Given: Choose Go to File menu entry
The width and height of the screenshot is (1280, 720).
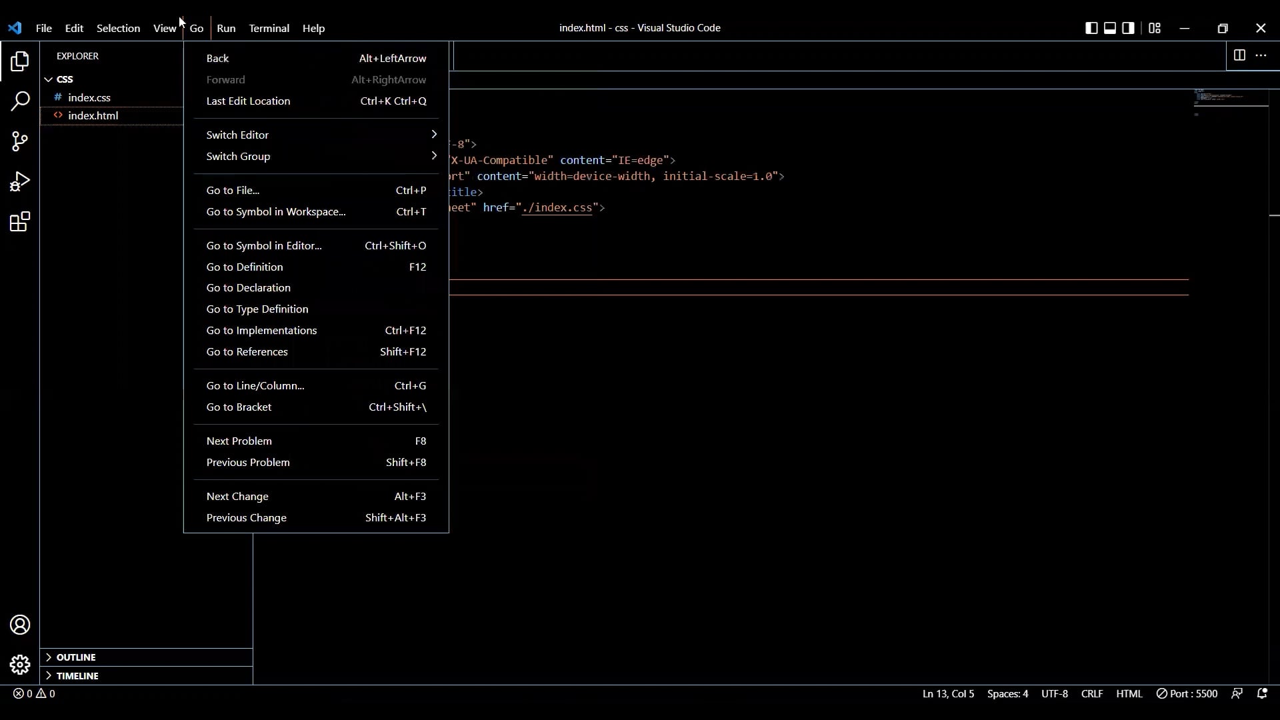Looking at the screenshot, I should [x=316, y=190].
